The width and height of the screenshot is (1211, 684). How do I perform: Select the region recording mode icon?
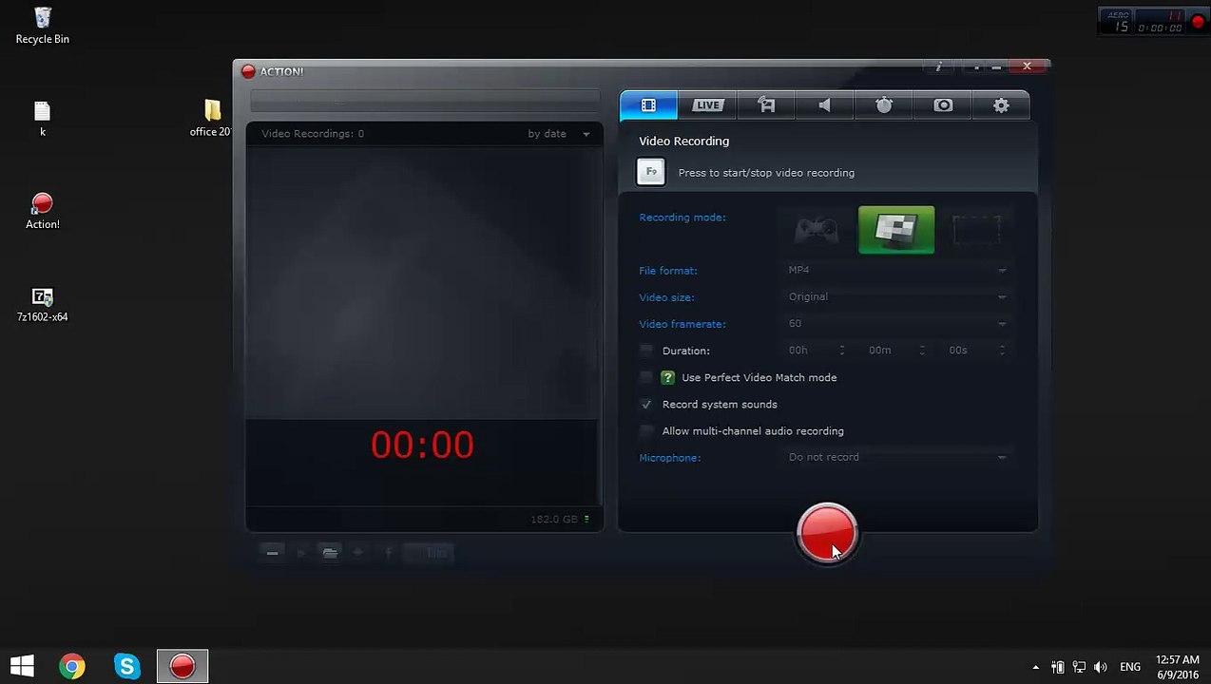coord(976,230)
